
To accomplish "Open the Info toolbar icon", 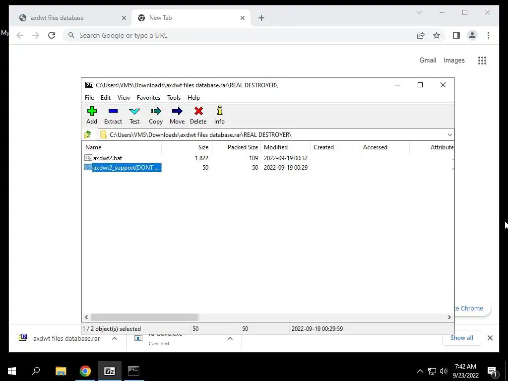I will (220, 111).
